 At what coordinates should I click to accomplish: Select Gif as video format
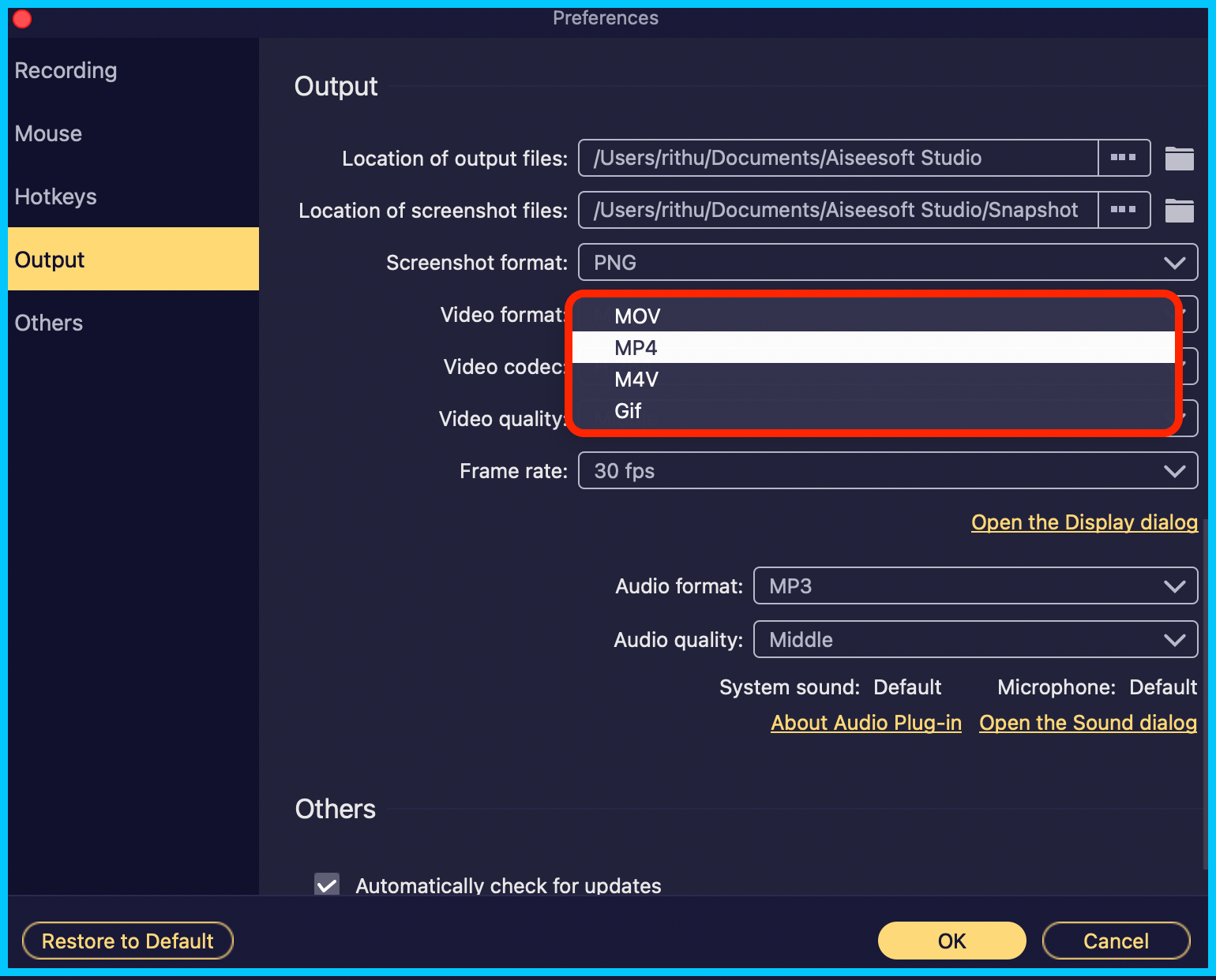coord(873,410)
